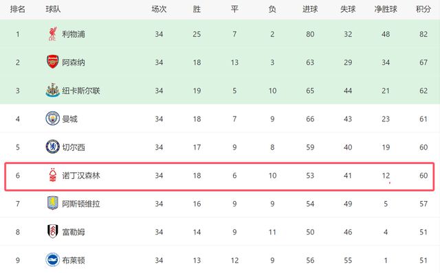Select Liverpool's 82 points cell
Screen dimensions: 440x273
(x=423, y=34)
